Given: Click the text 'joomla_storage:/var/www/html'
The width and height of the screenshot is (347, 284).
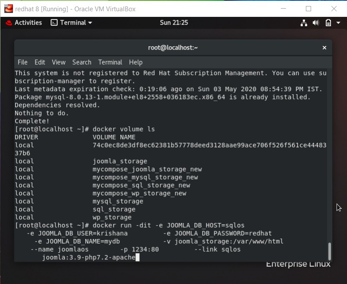Looking at the screenshot, I should coord(229,241).
